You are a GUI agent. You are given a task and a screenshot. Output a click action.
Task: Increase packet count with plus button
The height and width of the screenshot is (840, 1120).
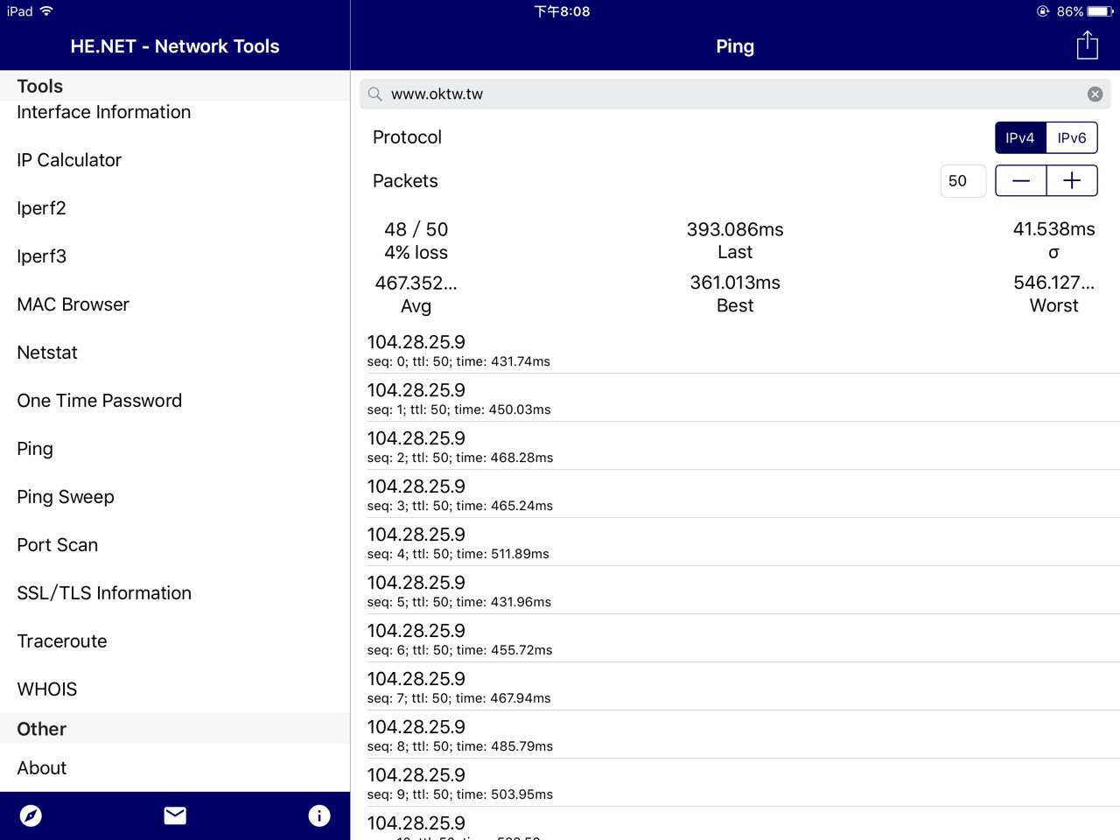click(x=1072, y=181)
